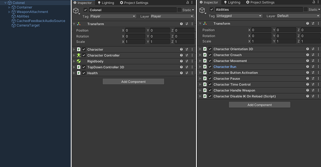Image resolution: width=321 pixels, height=167 pixels.
Task: Switch to Lighting tab in Colonel inspector
Action: 106,3
